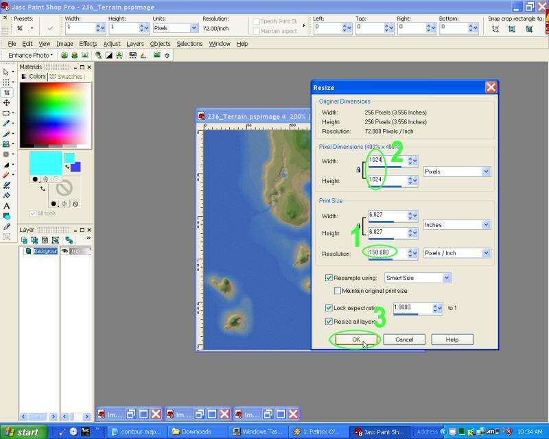Open the Smart Size resample dropdown

point(447,278)
